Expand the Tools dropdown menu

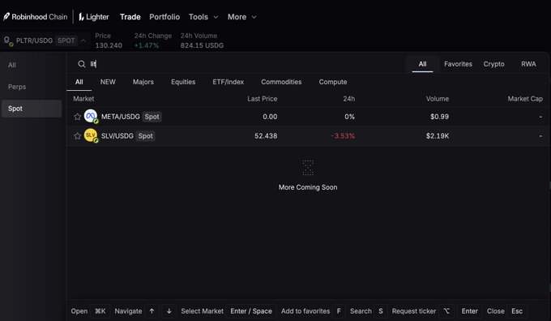pos(203,17)
